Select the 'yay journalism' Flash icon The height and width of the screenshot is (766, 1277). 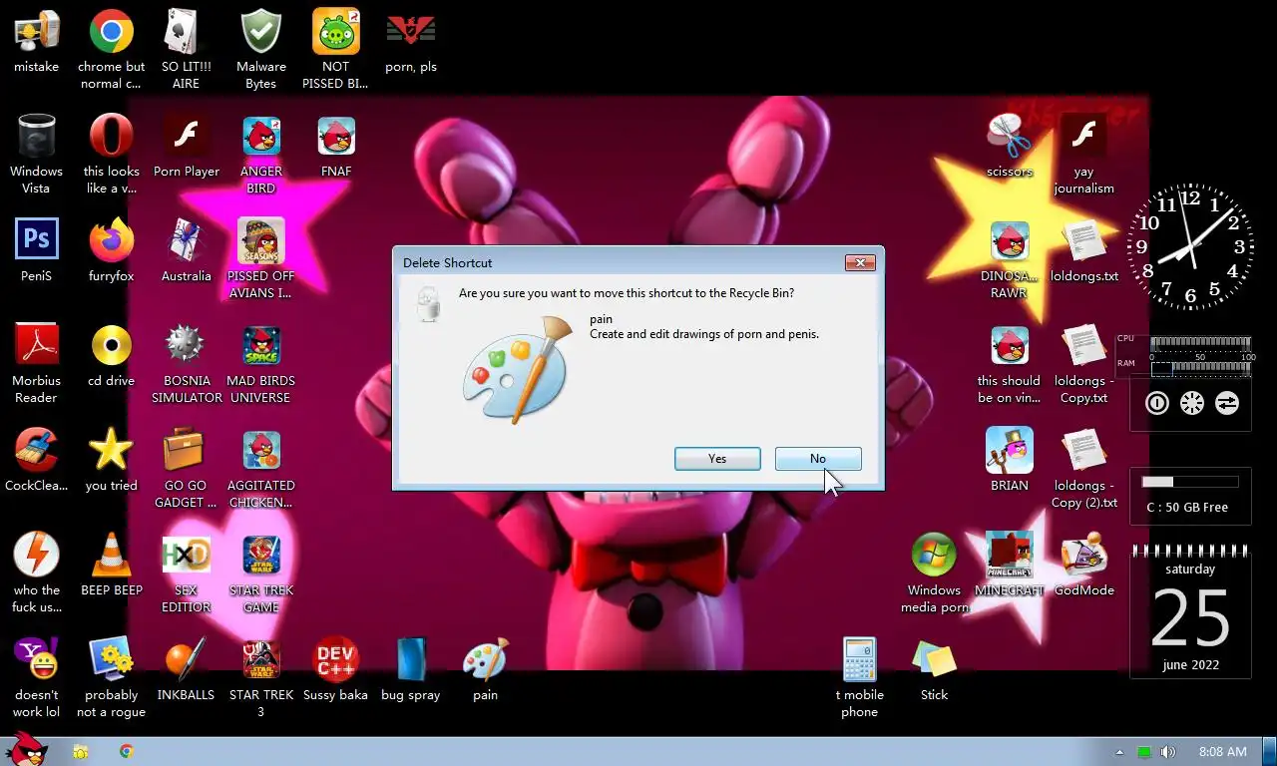coord(1084,155)
